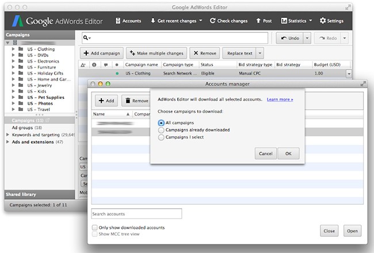The width and height of the screenshot is (374, 253).
Task: Choose the Campaigns I select option
Action: [161, 137]
